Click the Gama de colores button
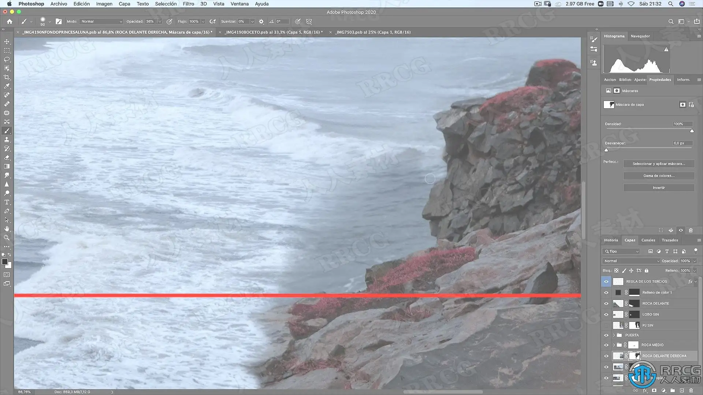 (x=658, y=176)
